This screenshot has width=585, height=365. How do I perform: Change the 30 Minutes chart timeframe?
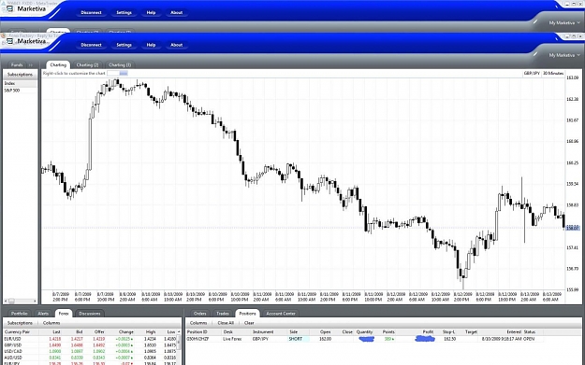pyautogui.click(x=553, y=74)
